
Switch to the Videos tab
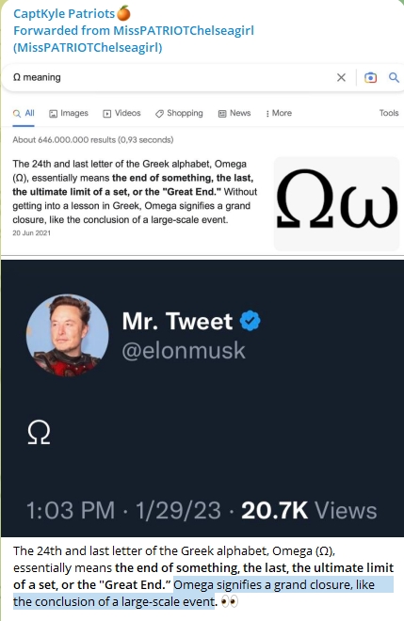121,113
